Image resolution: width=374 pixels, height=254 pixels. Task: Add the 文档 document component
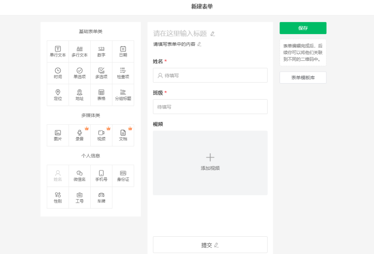pos(123,135)
